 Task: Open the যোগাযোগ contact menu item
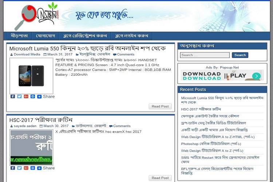[x=45, y=36]
